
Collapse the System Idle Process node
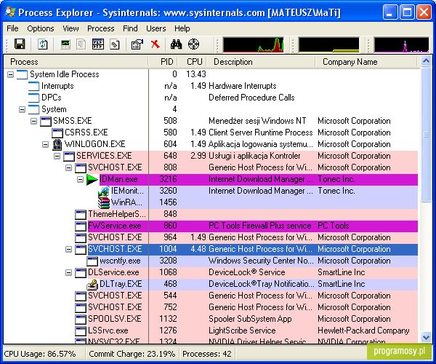click(x=10, y=75)
